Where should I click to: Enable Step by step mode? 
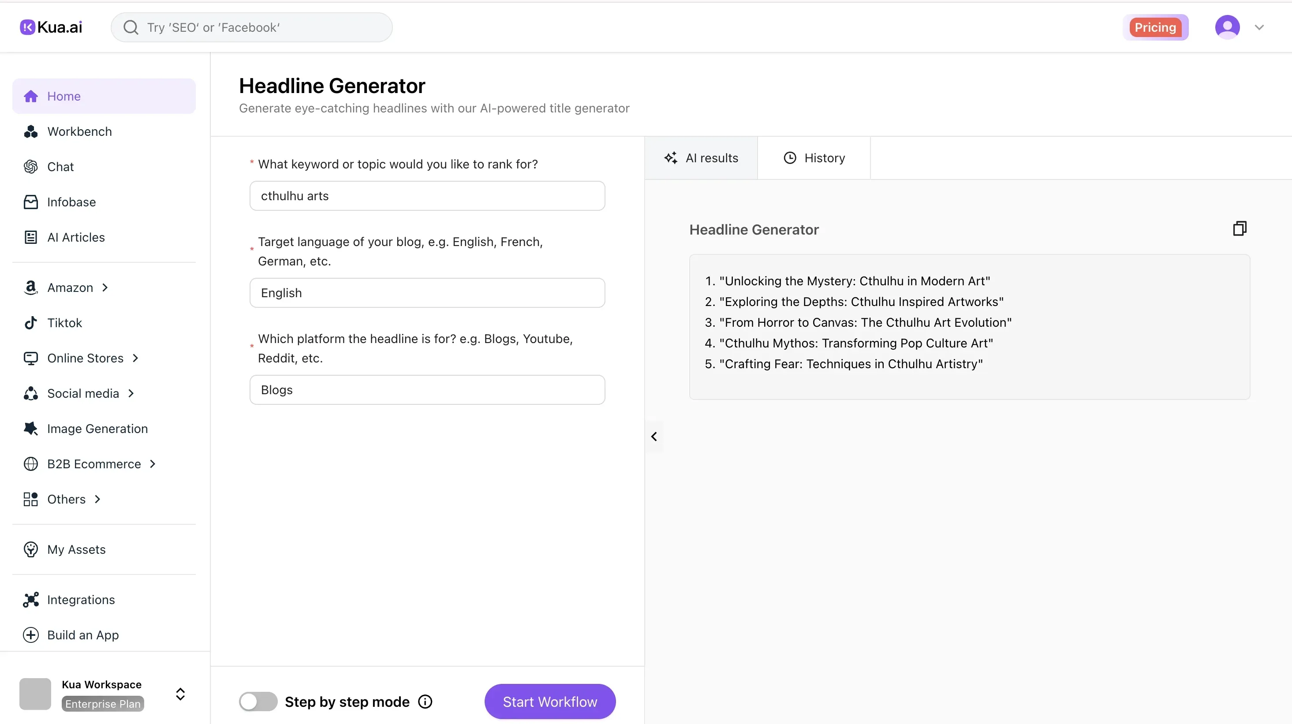click(x=258, y=701)
